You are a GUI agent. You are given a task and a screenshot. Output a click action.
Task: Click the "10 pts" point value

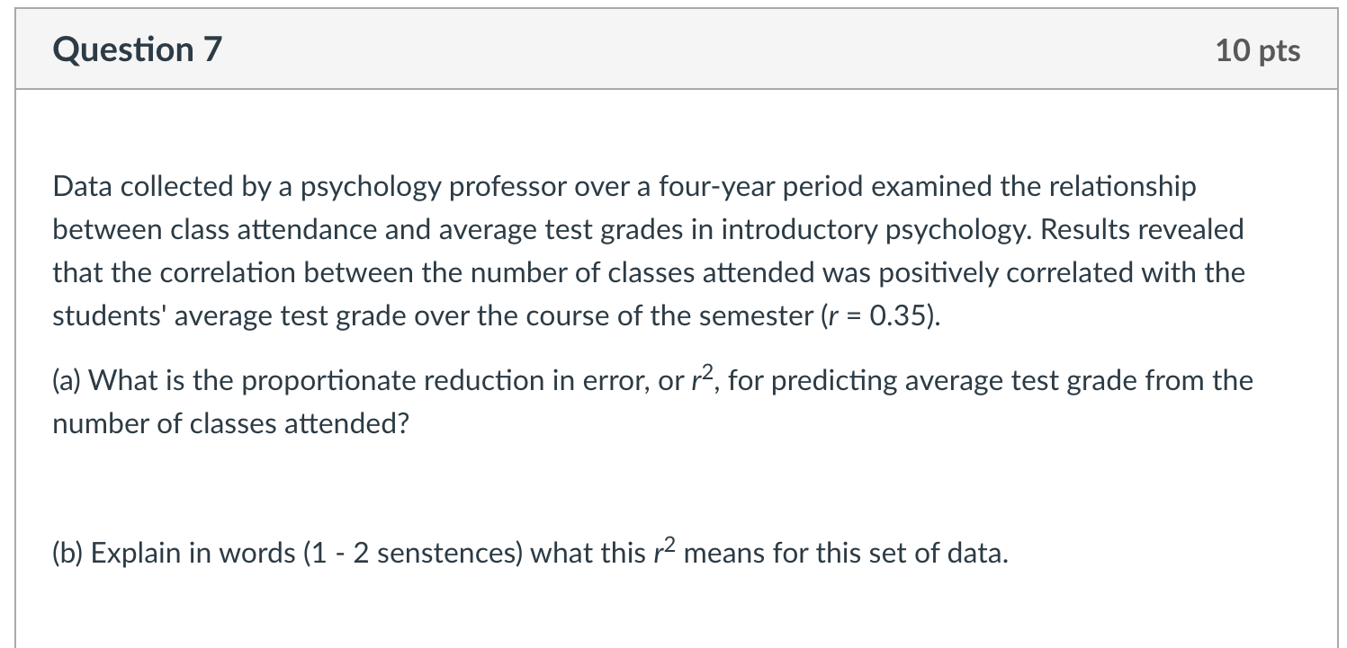tap(1257, 51)
